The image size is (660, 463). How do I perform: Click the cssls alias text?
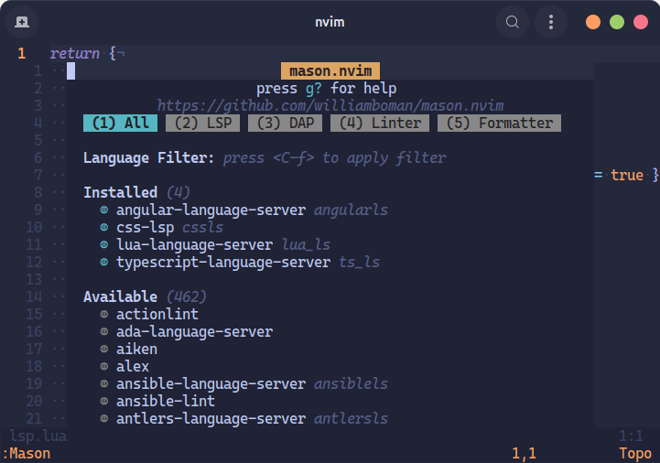[x=202, y=227]
